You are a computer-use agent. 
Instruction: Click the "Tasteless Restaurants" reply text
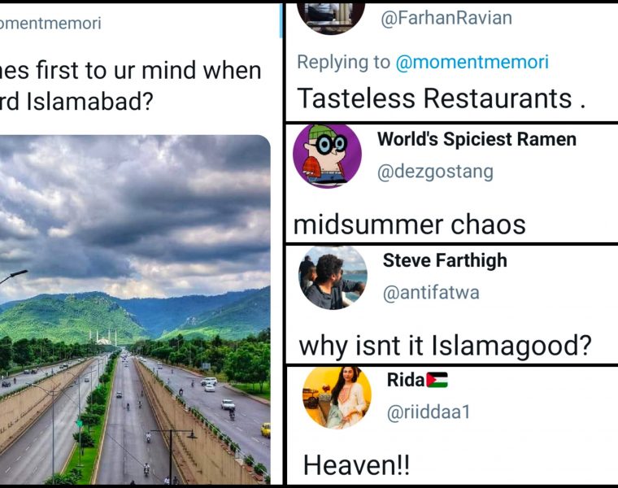[x=442, y=98]
